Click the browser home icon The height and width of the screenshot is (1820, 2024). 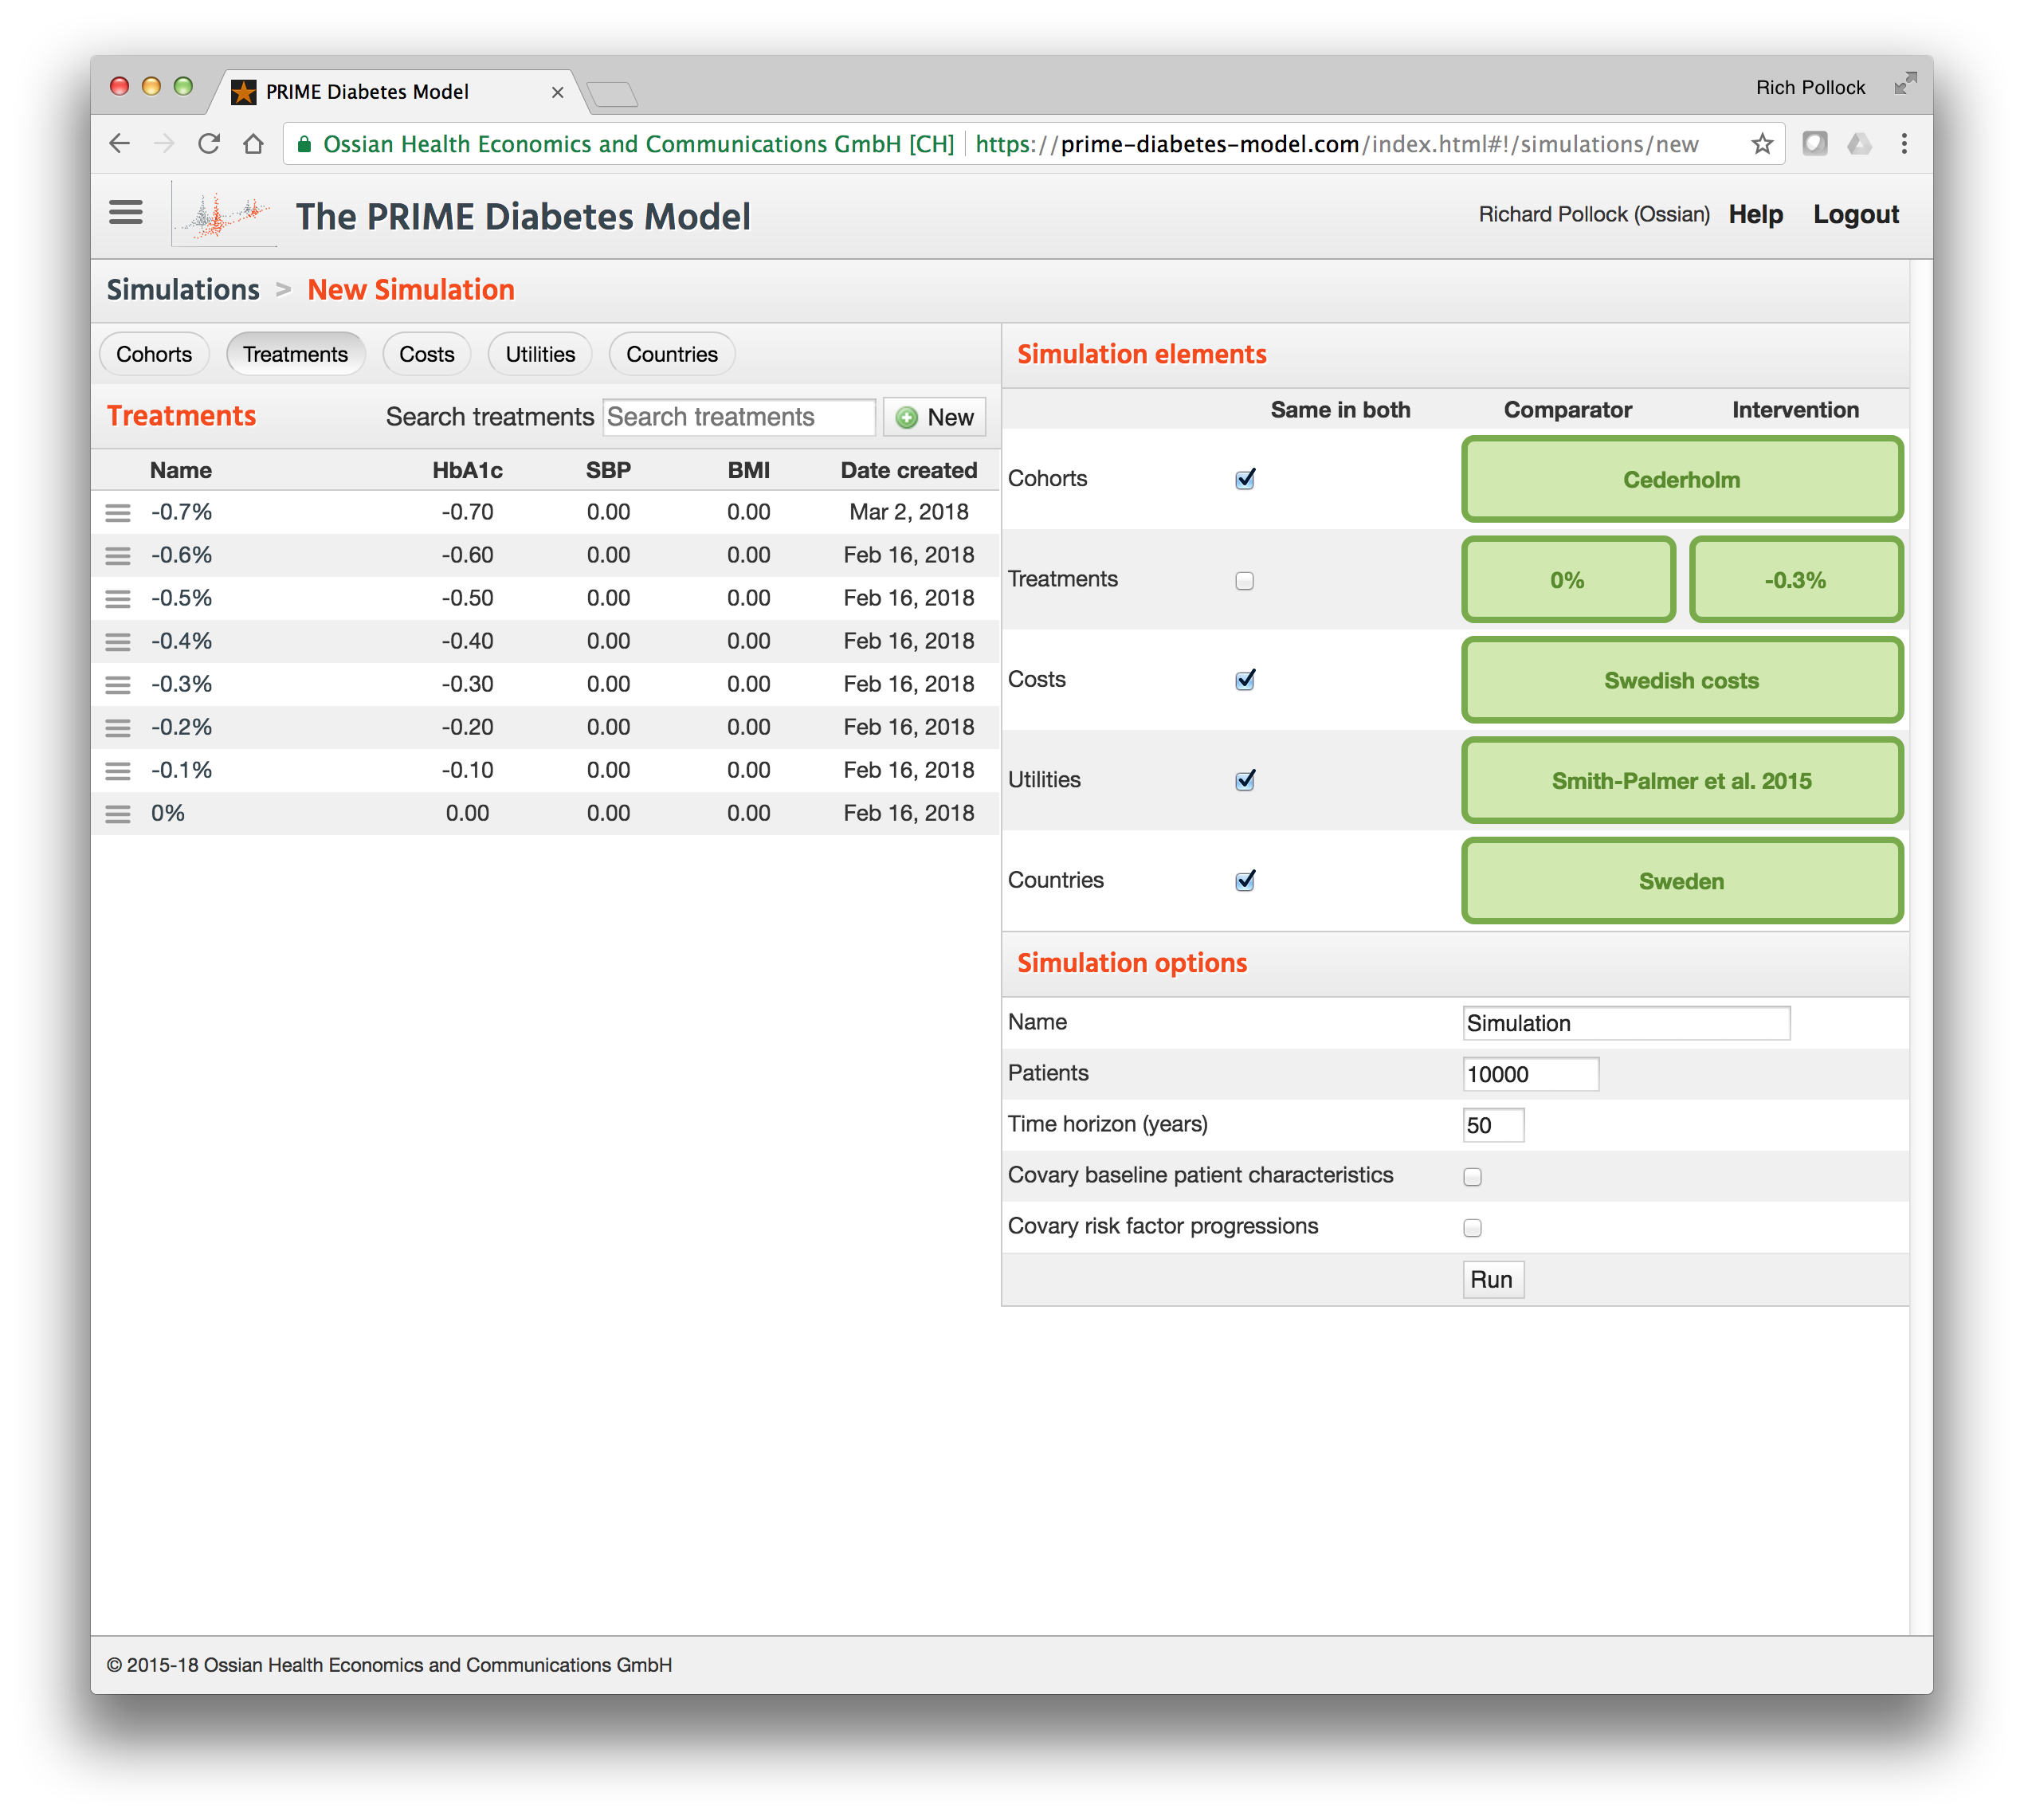(254, 144)
